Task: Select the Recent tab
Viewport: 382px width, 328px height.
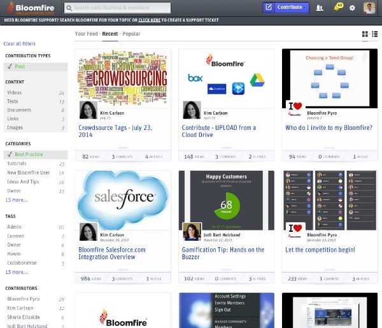Action: (x=110, y=34)
